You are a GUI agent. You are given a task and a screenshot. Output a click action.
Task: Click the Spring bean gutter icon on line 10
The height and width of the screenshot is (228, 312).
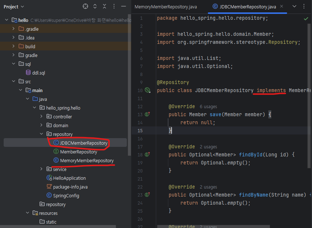(147, 90)
